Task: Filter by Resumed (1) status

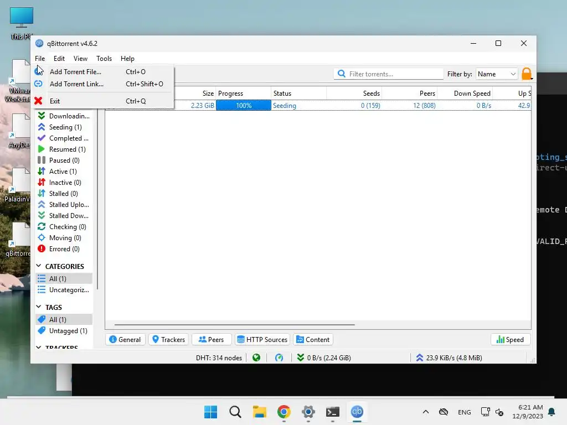Action: (x=64, y=149)
